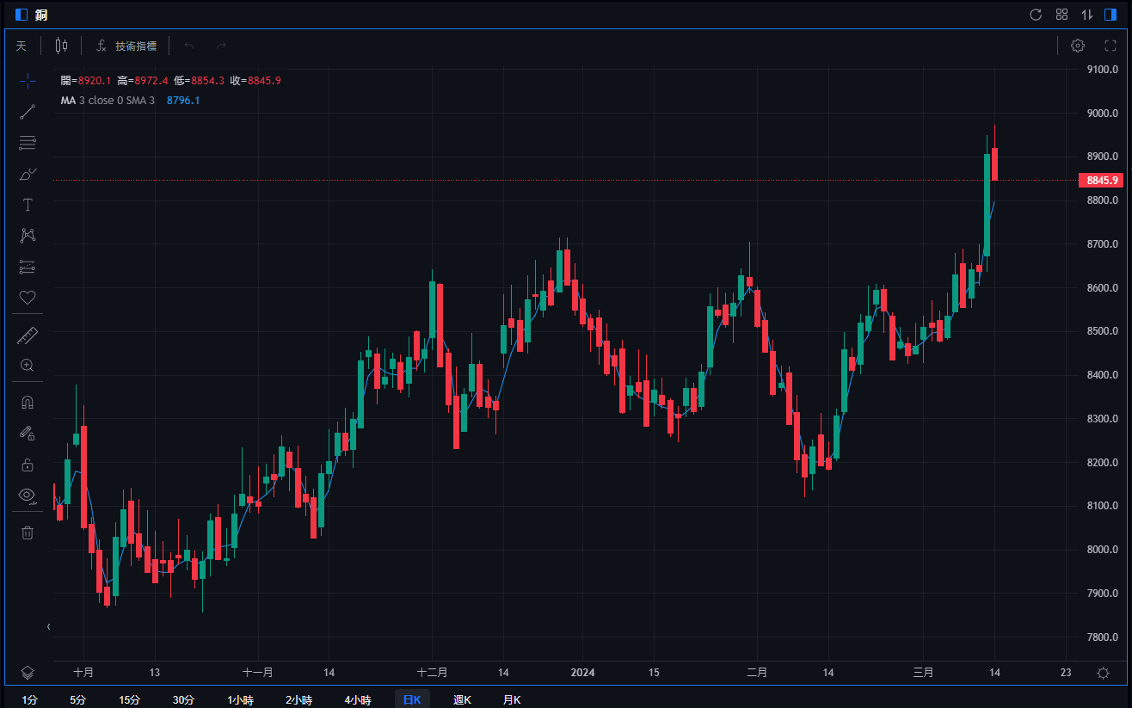Toggle magnet mode snapping

(28, 403)
